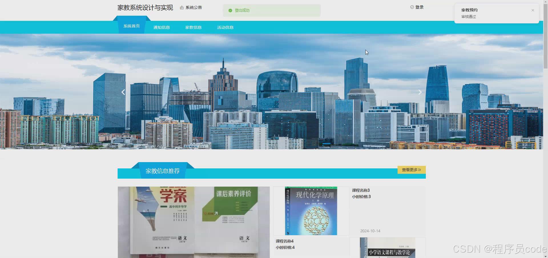
Task: Click the green success icon in 登出成功 toast
Action: coord(230,10)
